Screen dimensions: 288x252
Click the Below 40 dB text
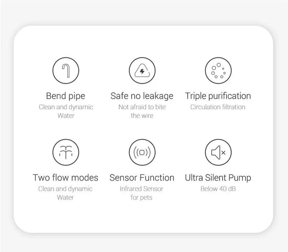point(218,189)
